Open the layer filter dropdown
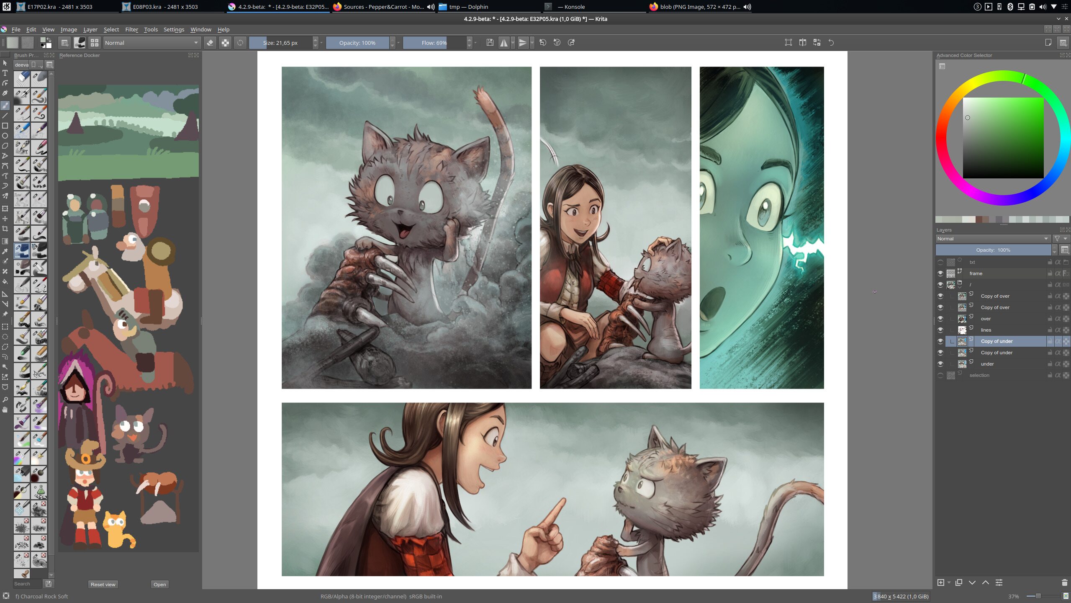 pos(1061,239)
